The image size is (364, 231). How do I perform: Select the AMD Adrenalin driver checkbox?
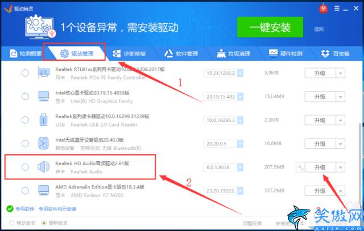coord(25,191)
